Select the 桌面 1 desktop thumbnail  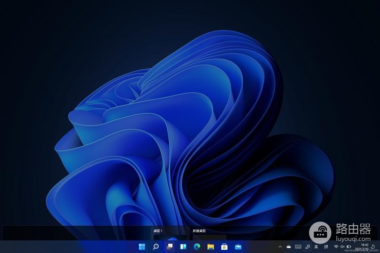[x=170, y=234]
